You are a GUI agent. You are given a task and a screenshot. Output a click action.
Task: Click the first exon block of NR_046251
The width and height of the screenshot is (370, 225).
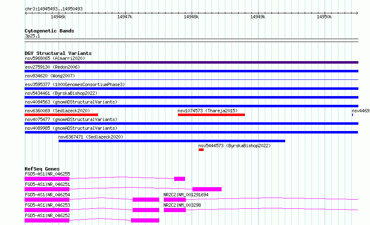click(47, 189)
